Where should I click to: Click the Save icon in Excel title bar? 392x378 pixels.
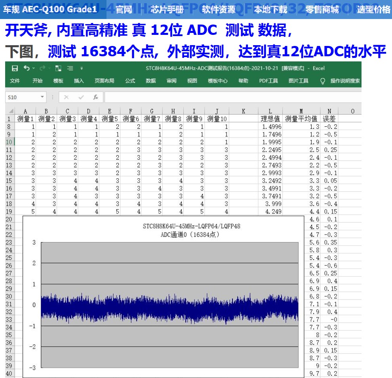15,68
